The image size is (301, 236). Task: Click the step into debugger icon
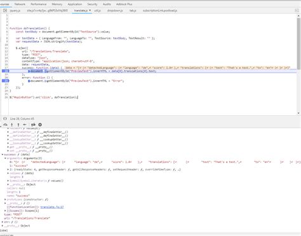[12, 125]
